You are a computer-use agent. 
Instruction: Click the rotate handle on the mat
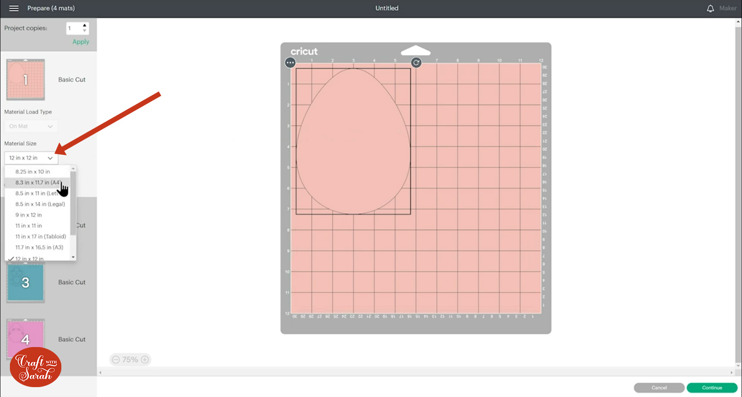point(417,63)
